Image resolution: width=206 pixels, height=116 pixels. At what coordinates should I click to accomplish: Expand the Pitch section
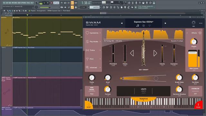click(x=93, y=59)
